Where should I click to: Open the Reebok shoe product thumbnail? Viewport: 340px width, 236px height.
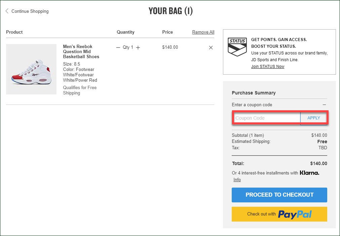point(31,69)
